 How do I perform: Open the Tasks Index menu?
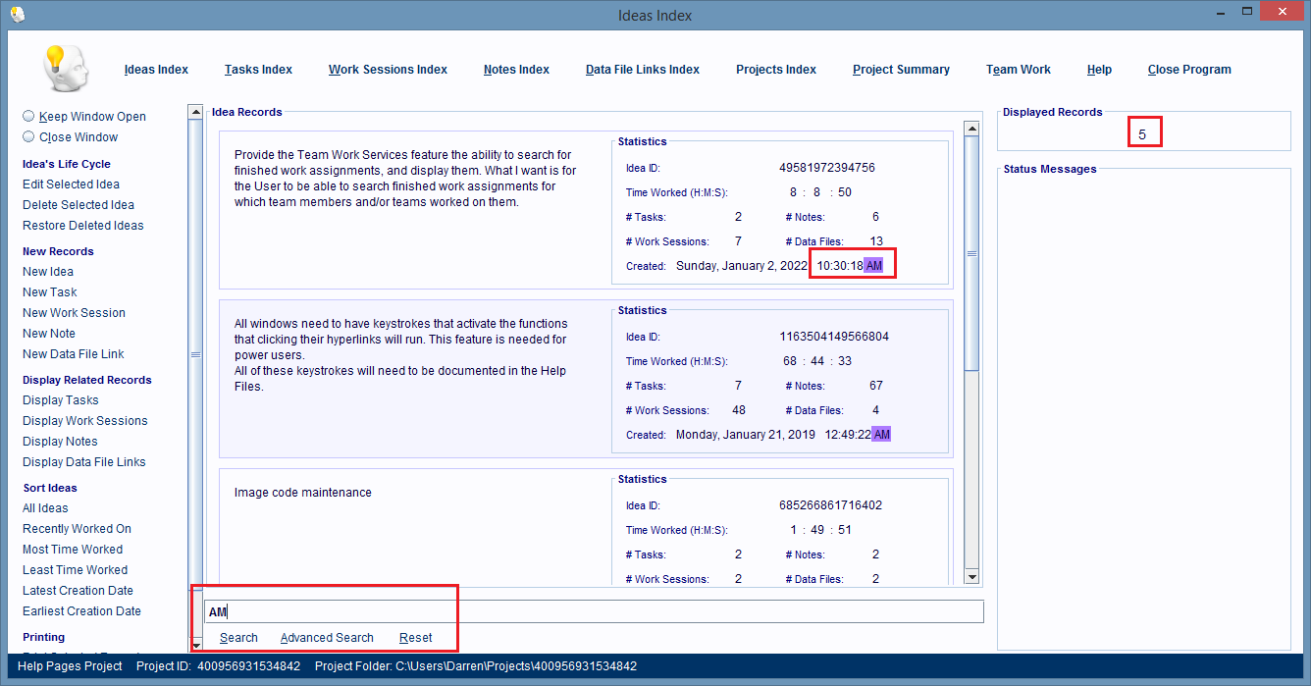tap(258, 70)
